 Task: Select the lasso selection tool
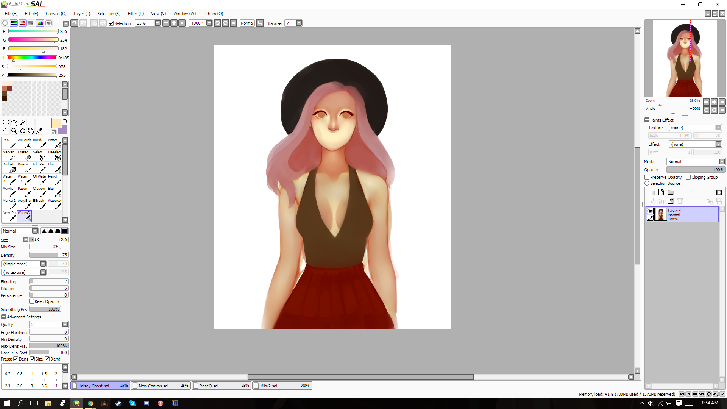14,123
